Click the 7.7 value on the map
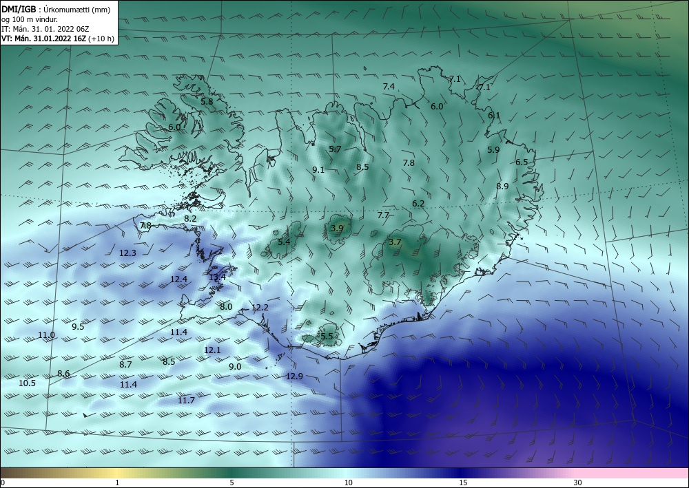689x488 pixels. tap(383, 215)
